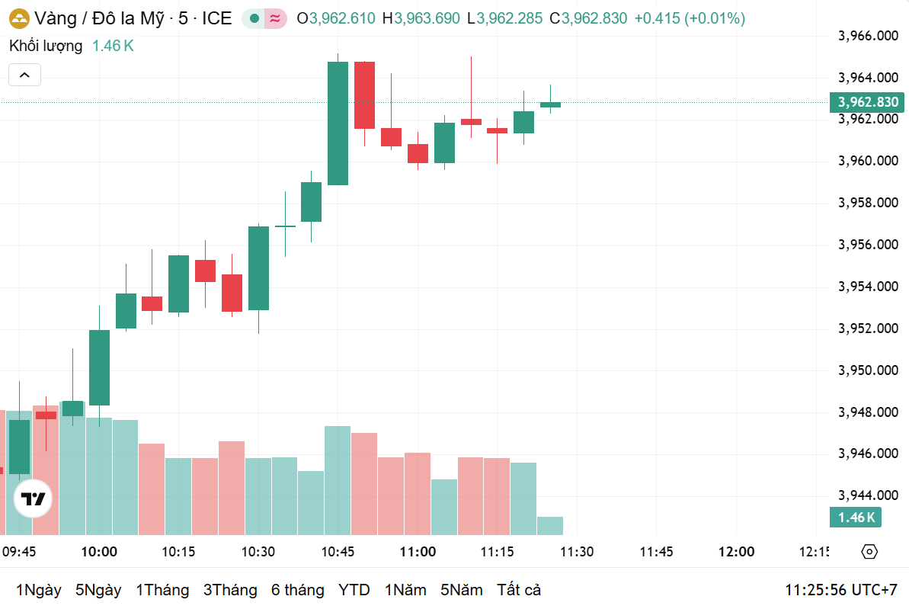This screenshot has width=909, height=609.
Task: Open chart settings hexagon gear icon
Action: pyautogui.click(x=869, y=552)
